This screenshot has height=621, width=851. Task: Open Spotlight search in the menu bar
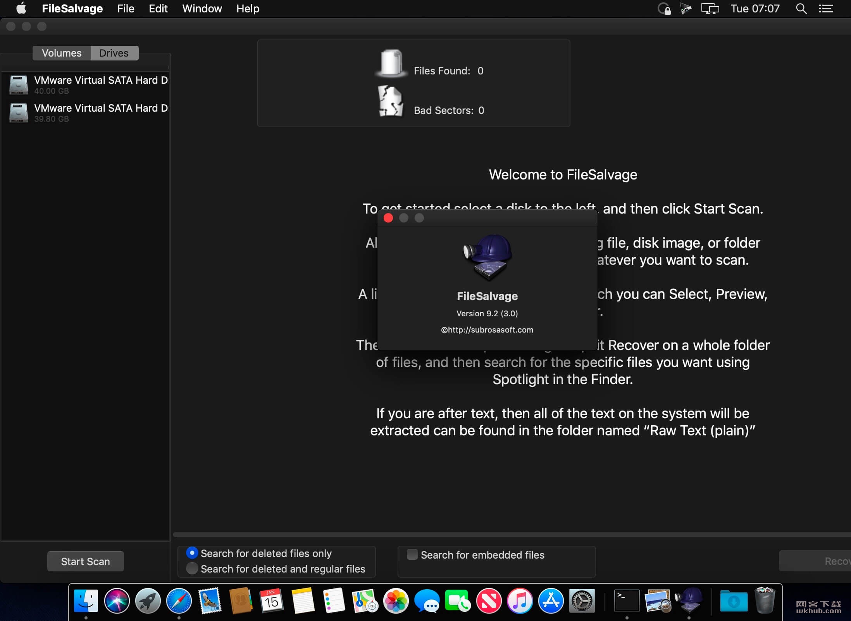click(x=801, y=9)
